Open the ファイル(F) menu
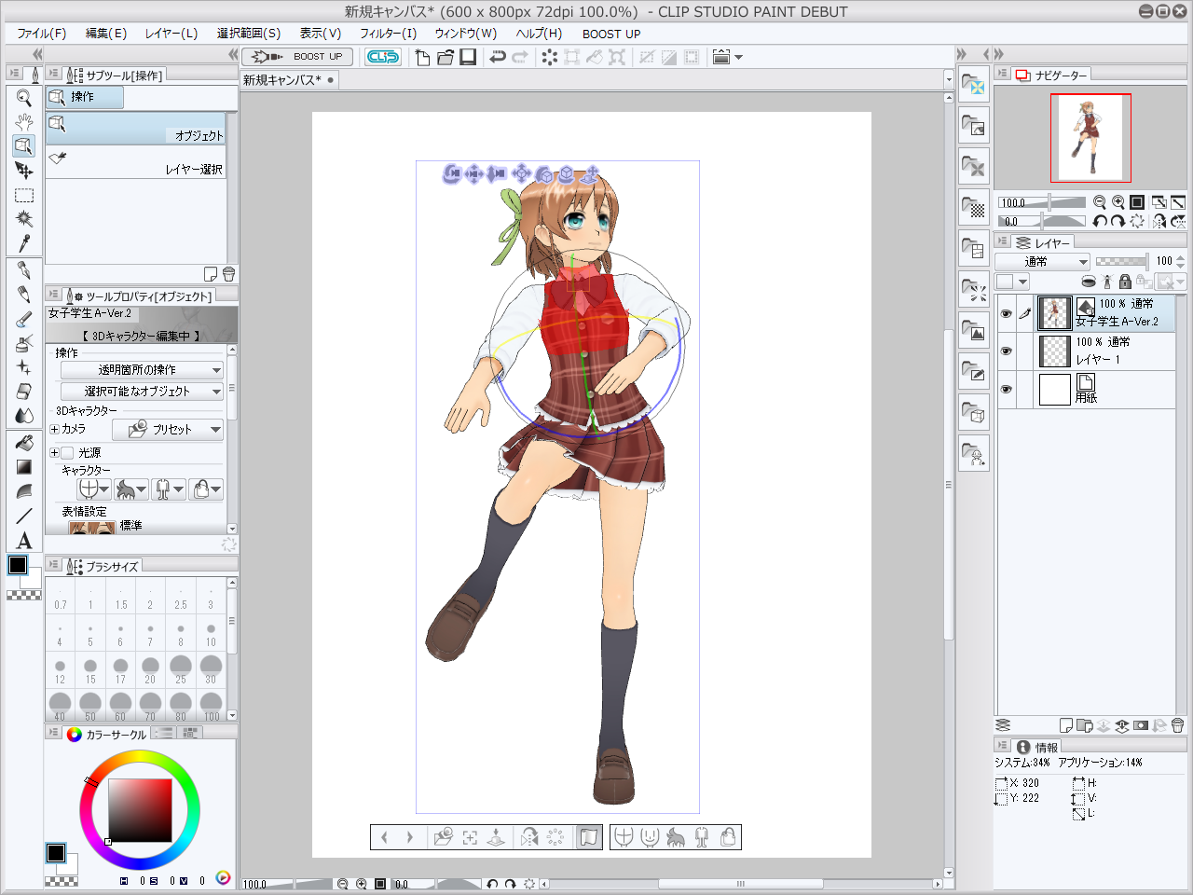Screen dimensions: 1193x895 pos(41,34)
